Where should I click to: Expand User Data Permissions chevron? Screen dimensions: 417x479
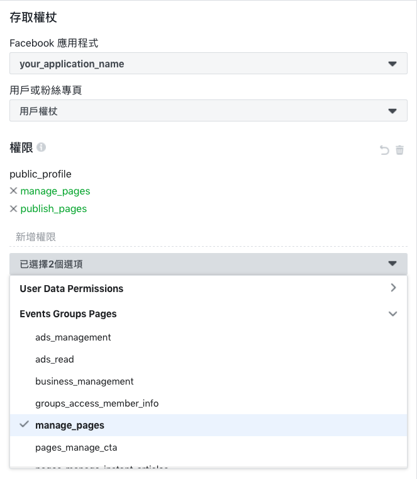(x=393, y=288)
